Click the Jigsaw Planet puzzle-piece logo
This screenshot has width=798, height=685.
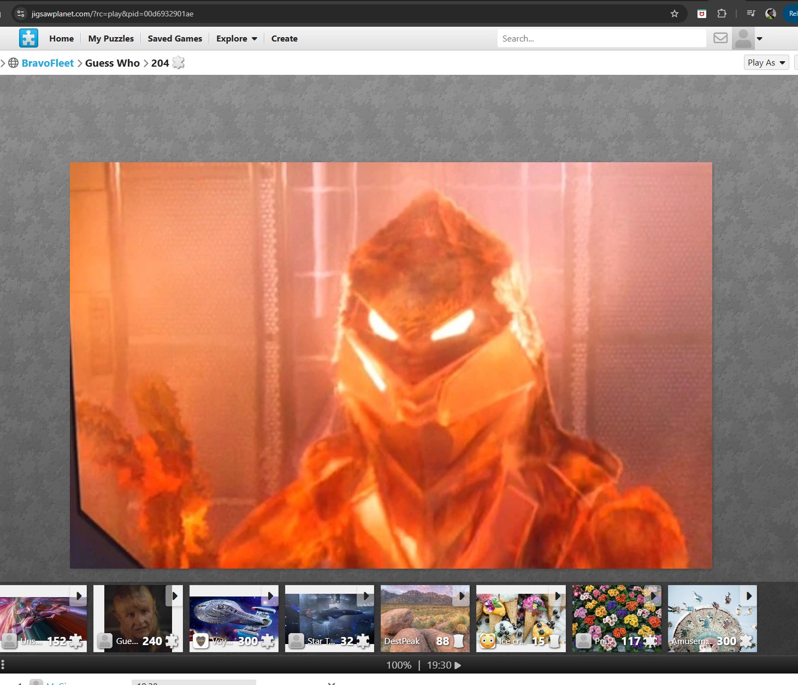(28, 38)
